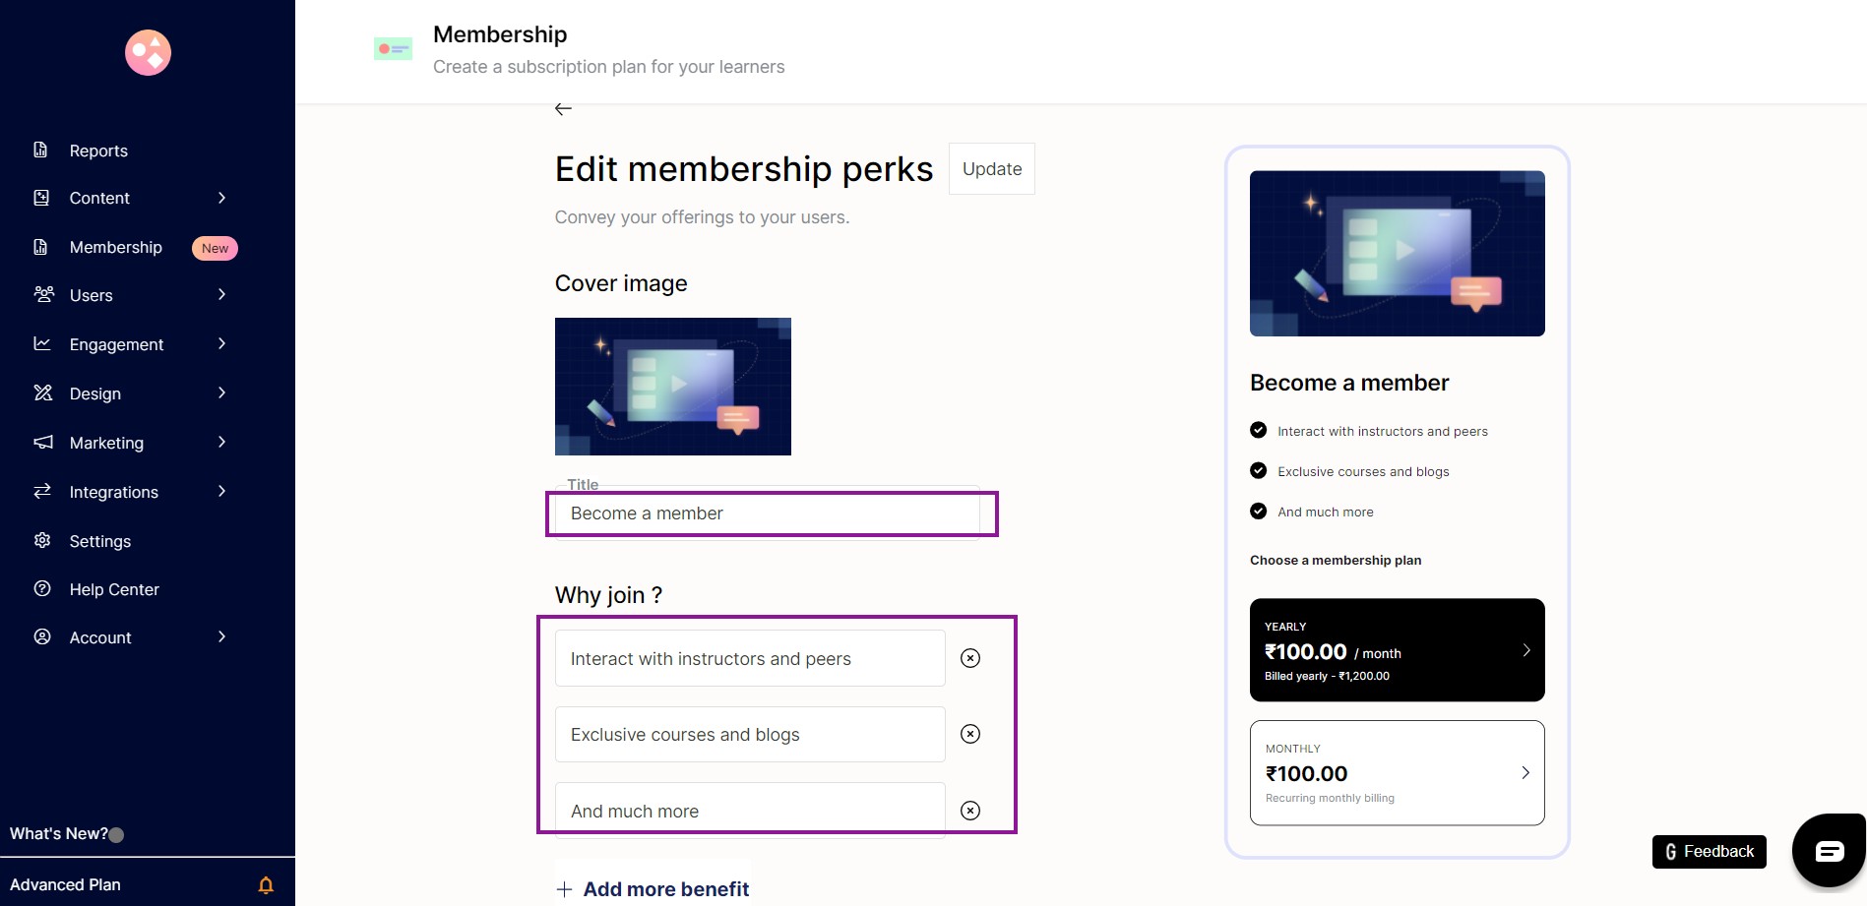Open the Yearly plan chevron
Viewport: 1867px width, 906px height.
coord(1526,650)
